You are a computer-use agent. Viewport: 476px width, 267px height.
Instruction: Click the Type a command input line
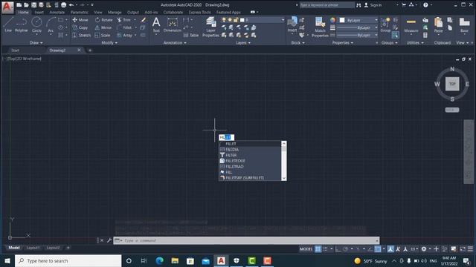click(246, 240)
